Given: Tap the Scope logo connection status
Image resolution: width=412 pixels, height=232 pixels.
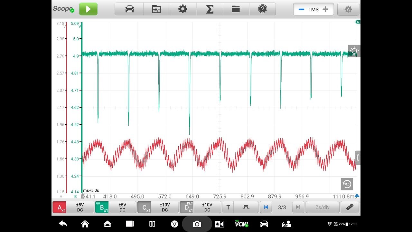Looking at the screenshot, I should 64,9.
